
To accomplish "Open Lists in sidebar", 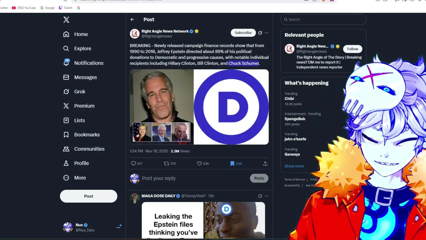I will coord(74,120).
